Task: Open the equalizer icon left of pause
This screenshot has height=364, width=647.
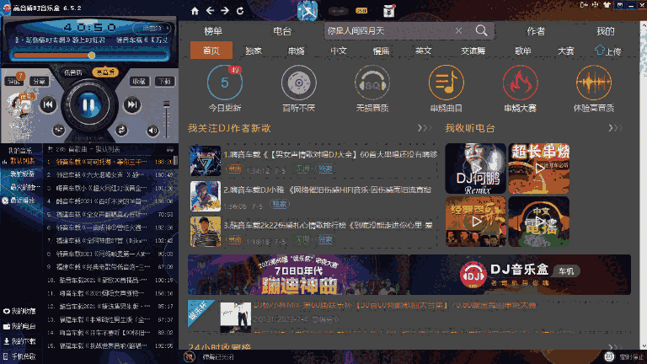Action: point(59,130)
